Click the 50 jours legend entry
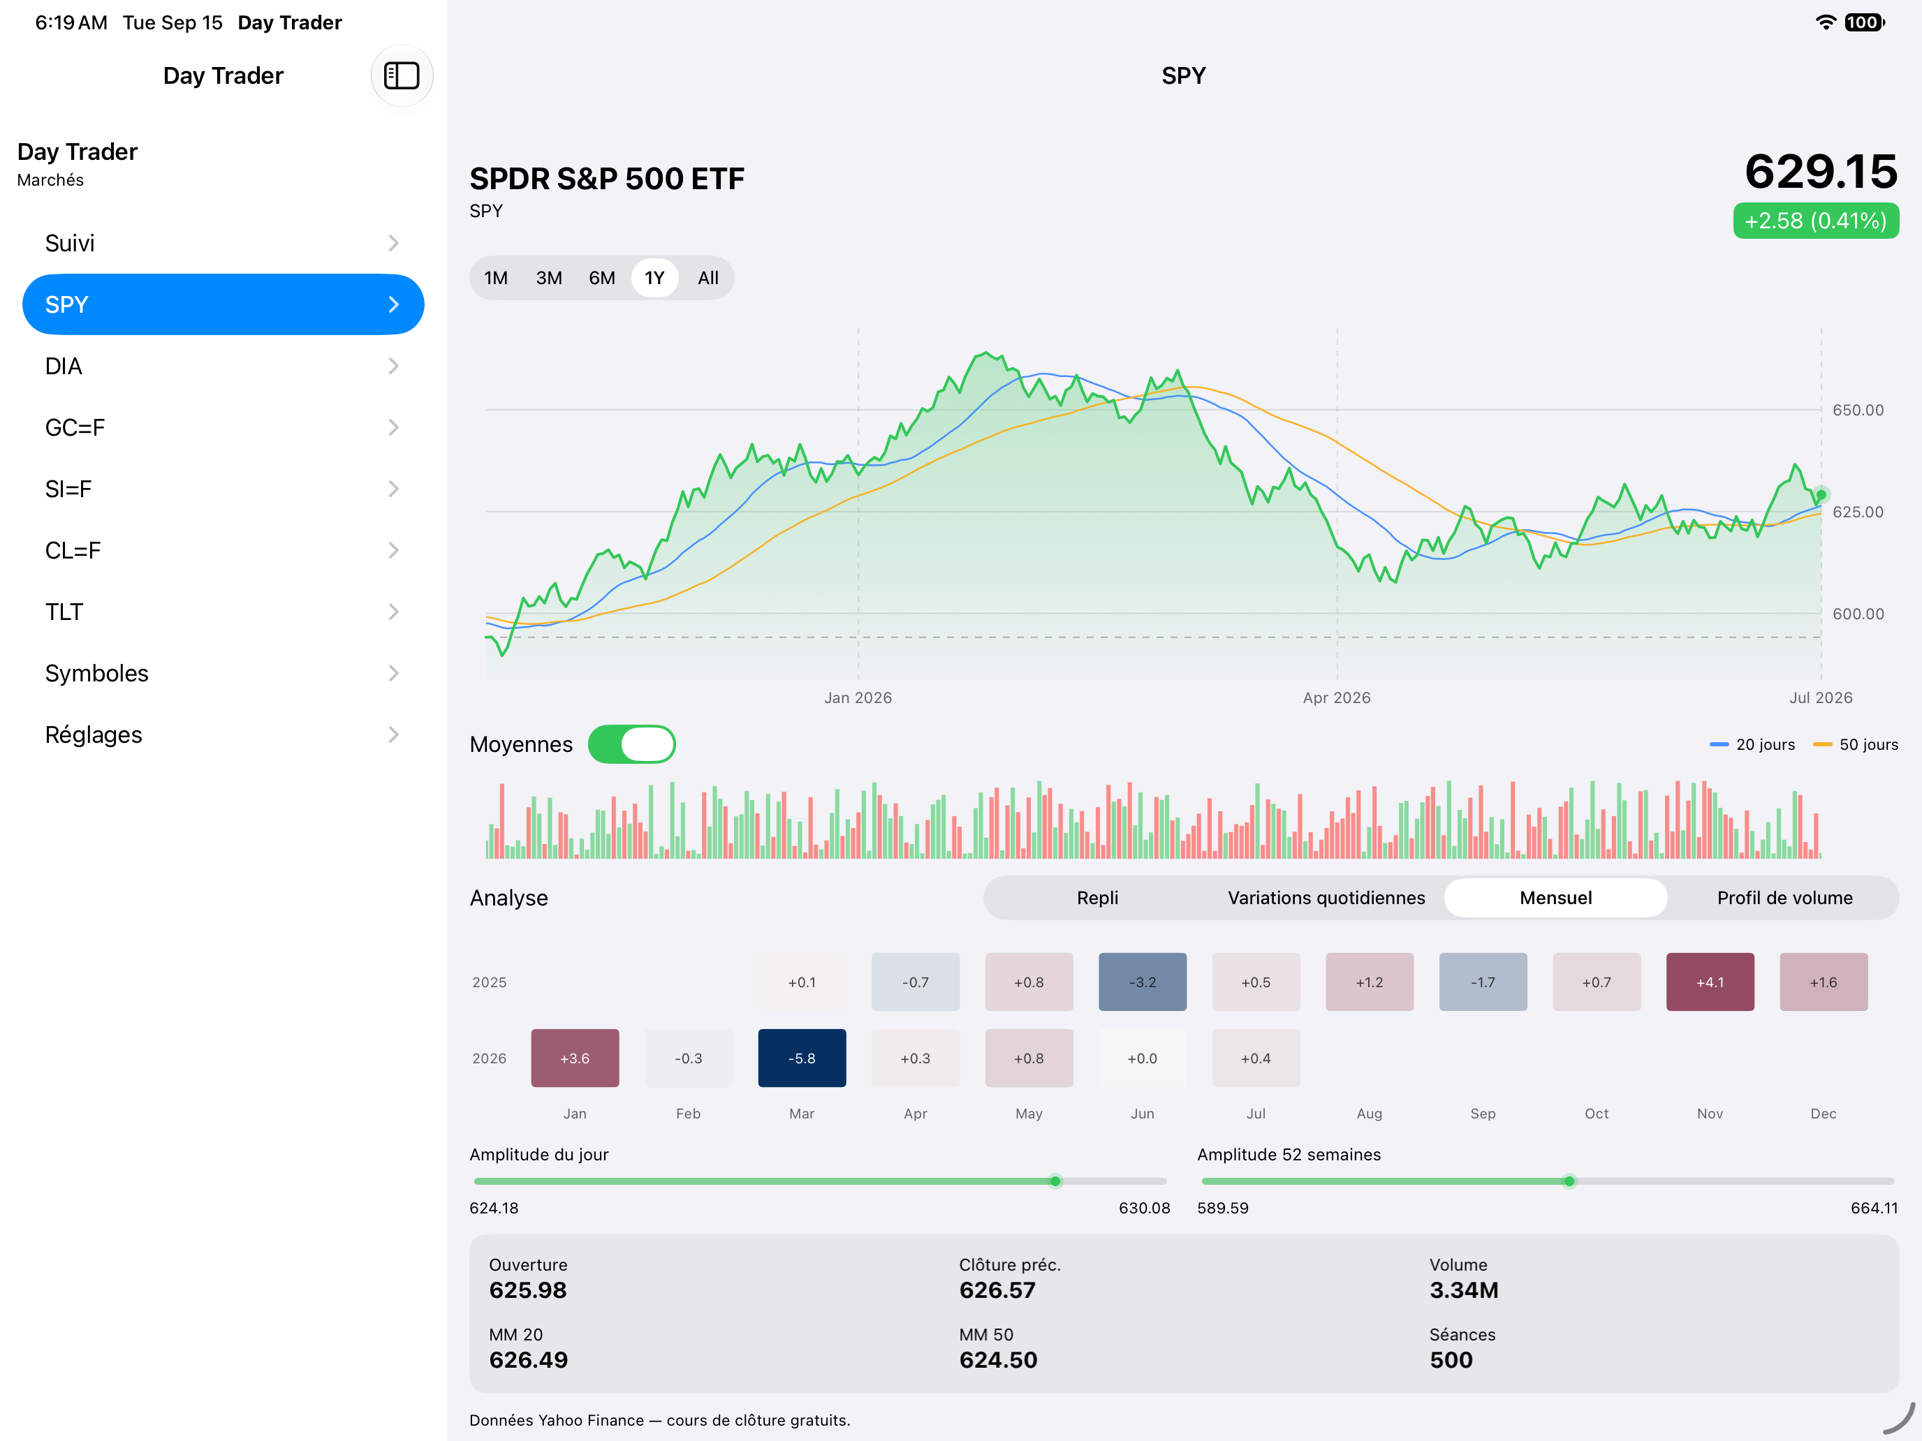1922x1441 pixels. tap(1856, 744)
